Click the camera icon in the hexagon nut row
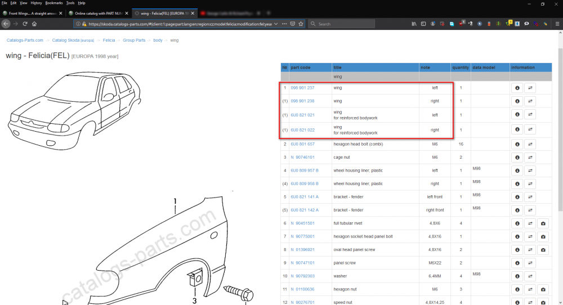Screen dimensions: 563x305 (543, 290)
